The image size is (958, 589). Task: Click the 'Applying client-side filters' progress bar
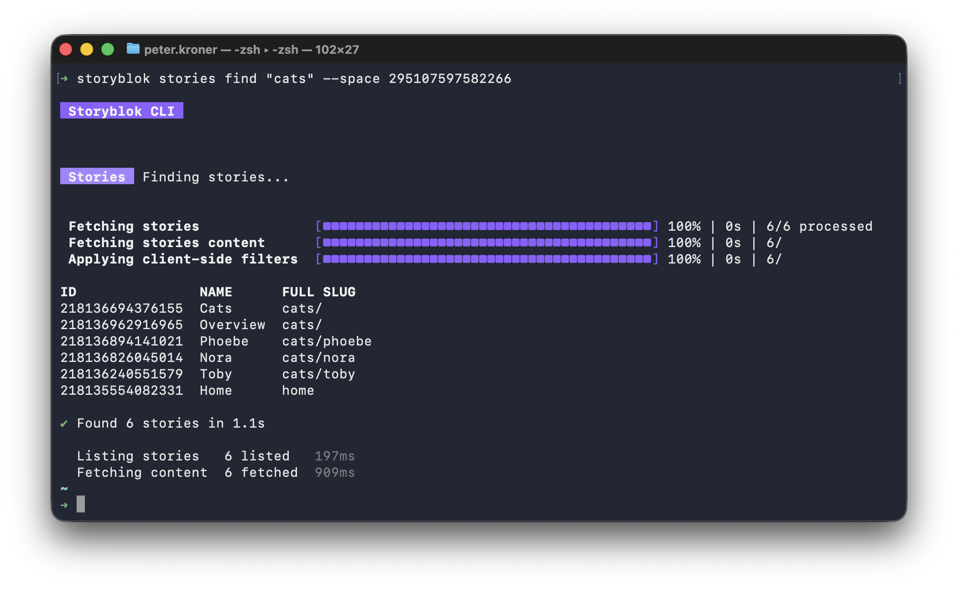pyautogui.click(x=487, y=259)
